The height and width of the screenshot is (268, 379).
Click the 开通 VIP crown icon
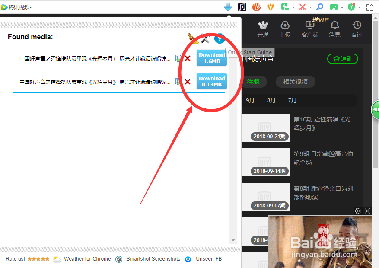pos(263,25)
